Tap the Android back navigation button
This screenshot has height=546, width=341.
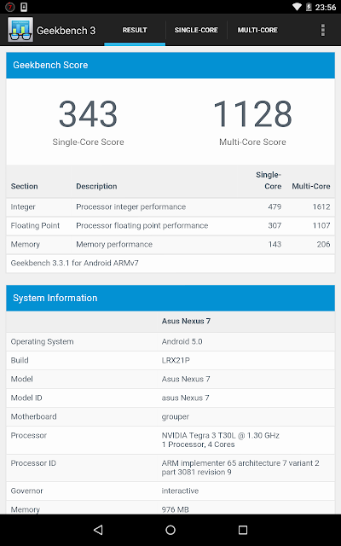click(99, 530)
